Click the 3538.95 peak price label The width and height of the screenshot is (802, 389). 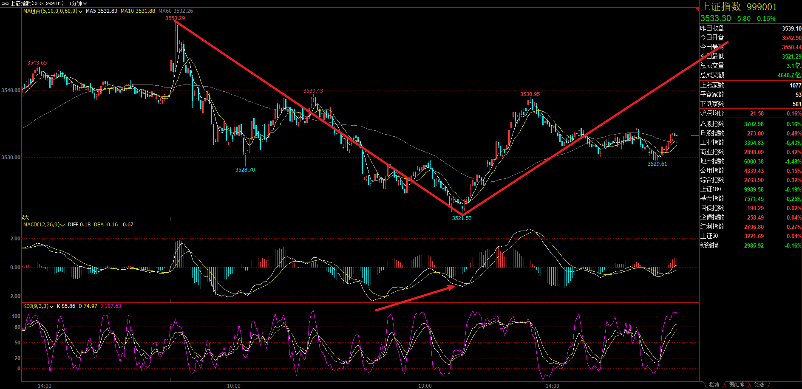click(x=530, y=94)
